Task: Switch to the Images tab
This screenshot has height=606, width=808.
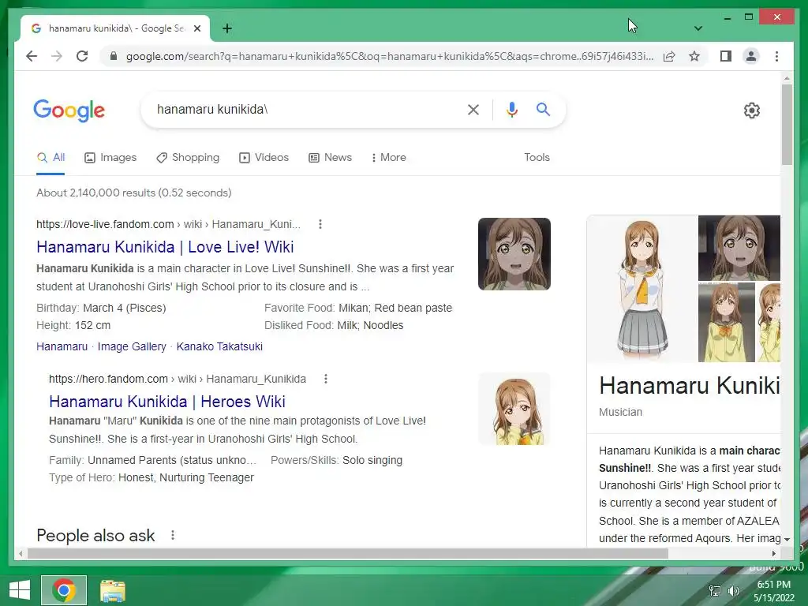Action: click(110, 158)
